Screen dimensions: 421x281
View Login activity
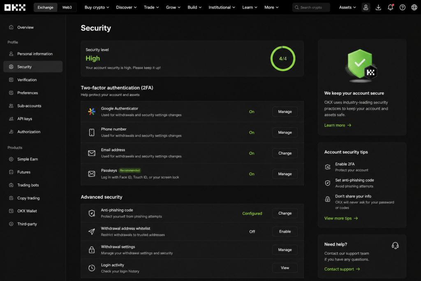coord(285,268)
